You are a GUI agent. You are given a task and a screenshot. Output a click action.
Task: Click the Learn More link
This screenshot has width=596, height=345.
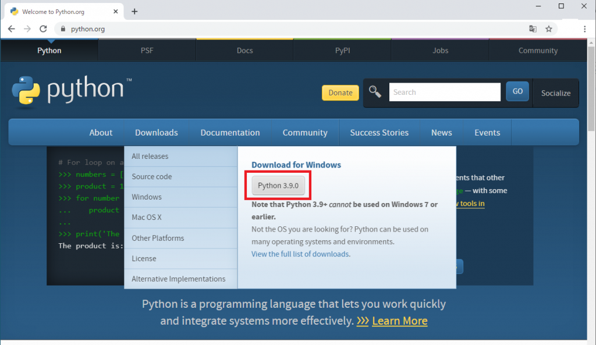click(400, 321)
